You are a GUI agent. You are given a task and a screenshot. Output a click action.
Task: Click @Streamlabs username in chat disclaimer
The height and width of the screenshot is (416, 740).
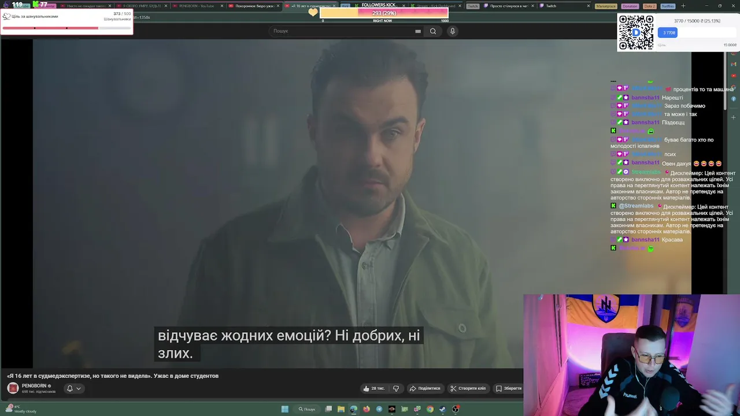pos(636,206)
